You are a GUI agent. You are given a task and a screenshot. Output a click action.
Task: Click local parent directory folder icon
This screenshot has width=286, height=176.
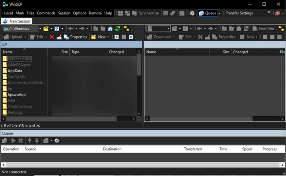pos(96,29)
